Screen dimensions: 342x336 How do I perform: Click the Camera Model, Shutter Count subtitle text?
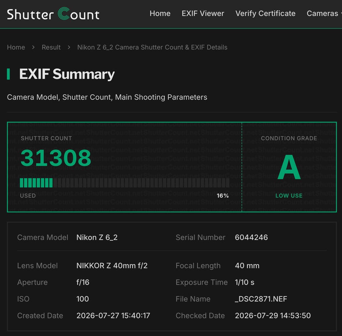coord(107,97)
